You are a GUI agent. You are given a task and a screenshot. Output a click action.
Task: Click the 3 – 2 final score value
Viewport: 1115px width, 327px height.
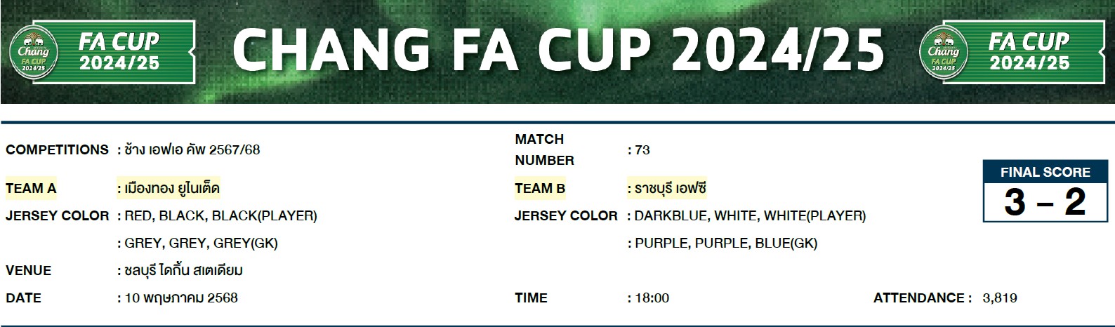[x=1045, y=202]
